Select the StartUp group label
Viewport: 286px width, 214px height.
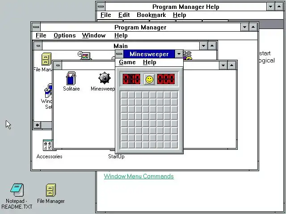[x=116, y=156]
